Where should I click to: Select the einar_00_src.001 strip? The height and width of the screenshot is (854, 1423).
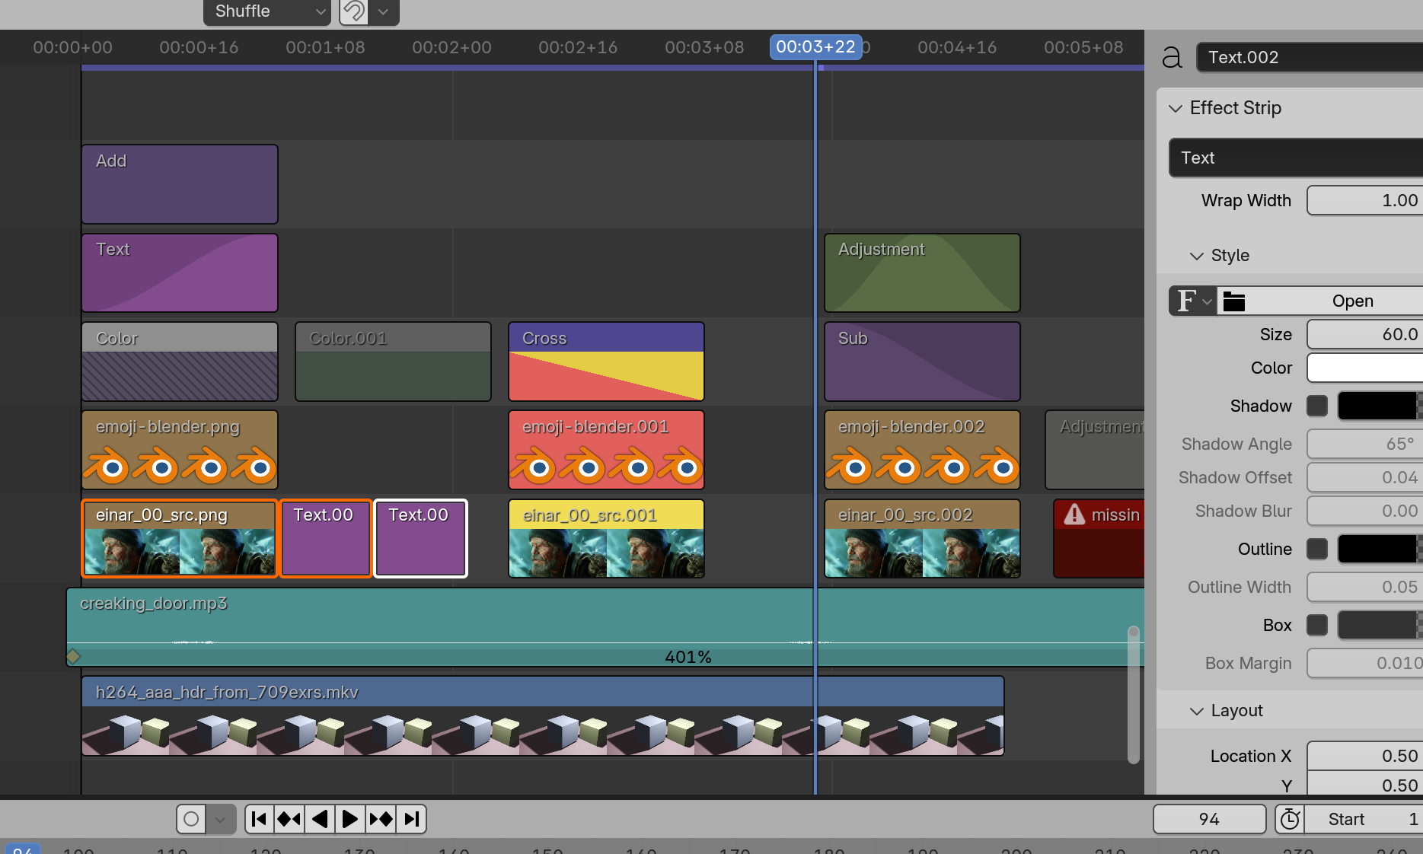point(606,538)
